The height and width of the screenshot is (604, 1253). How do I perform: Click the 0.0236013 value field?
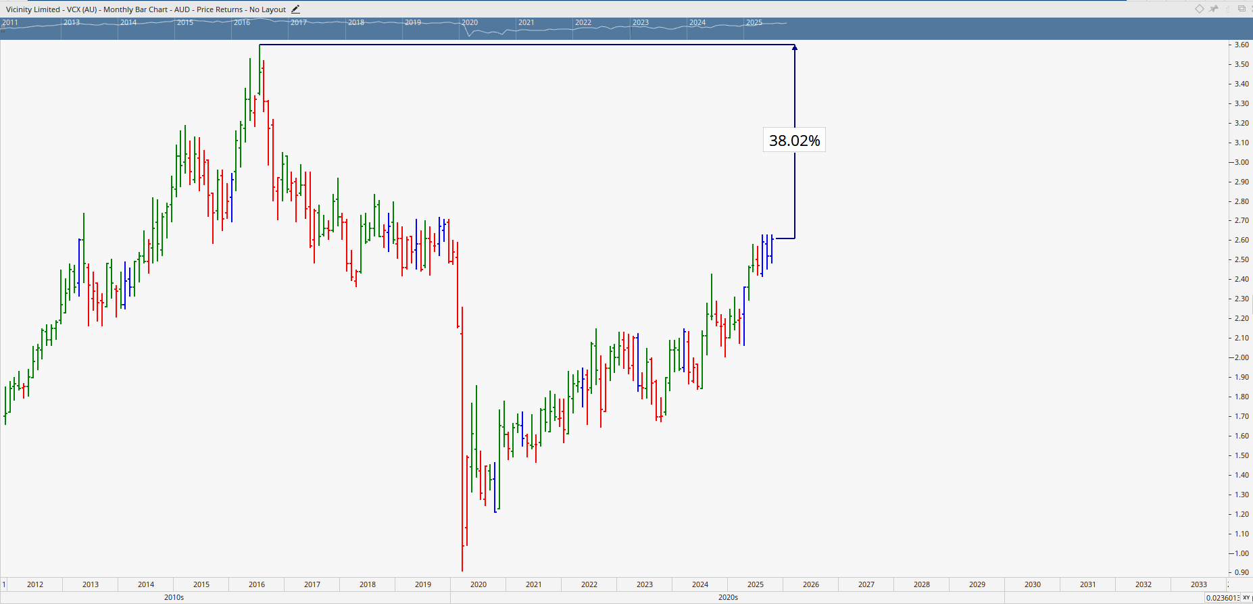coord(1222,597)
